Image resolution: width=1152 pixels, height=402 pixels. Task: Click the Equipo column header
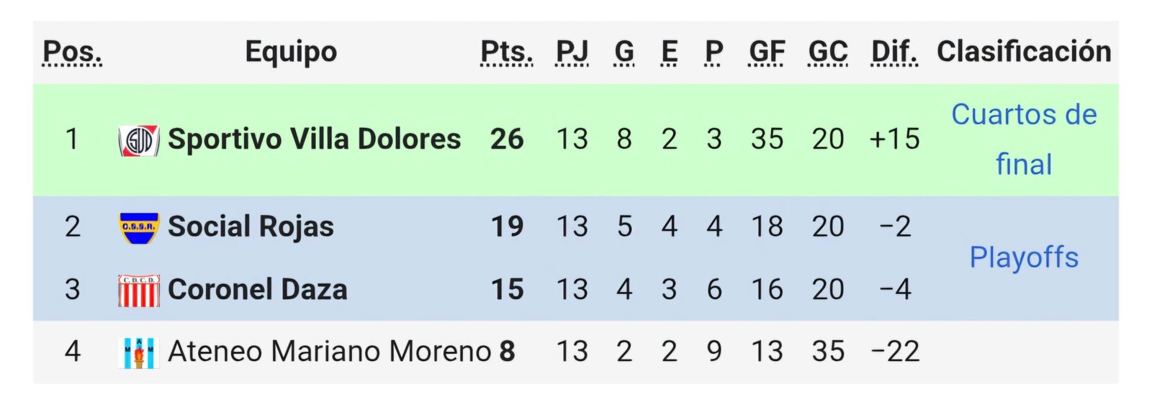[291, 52]
